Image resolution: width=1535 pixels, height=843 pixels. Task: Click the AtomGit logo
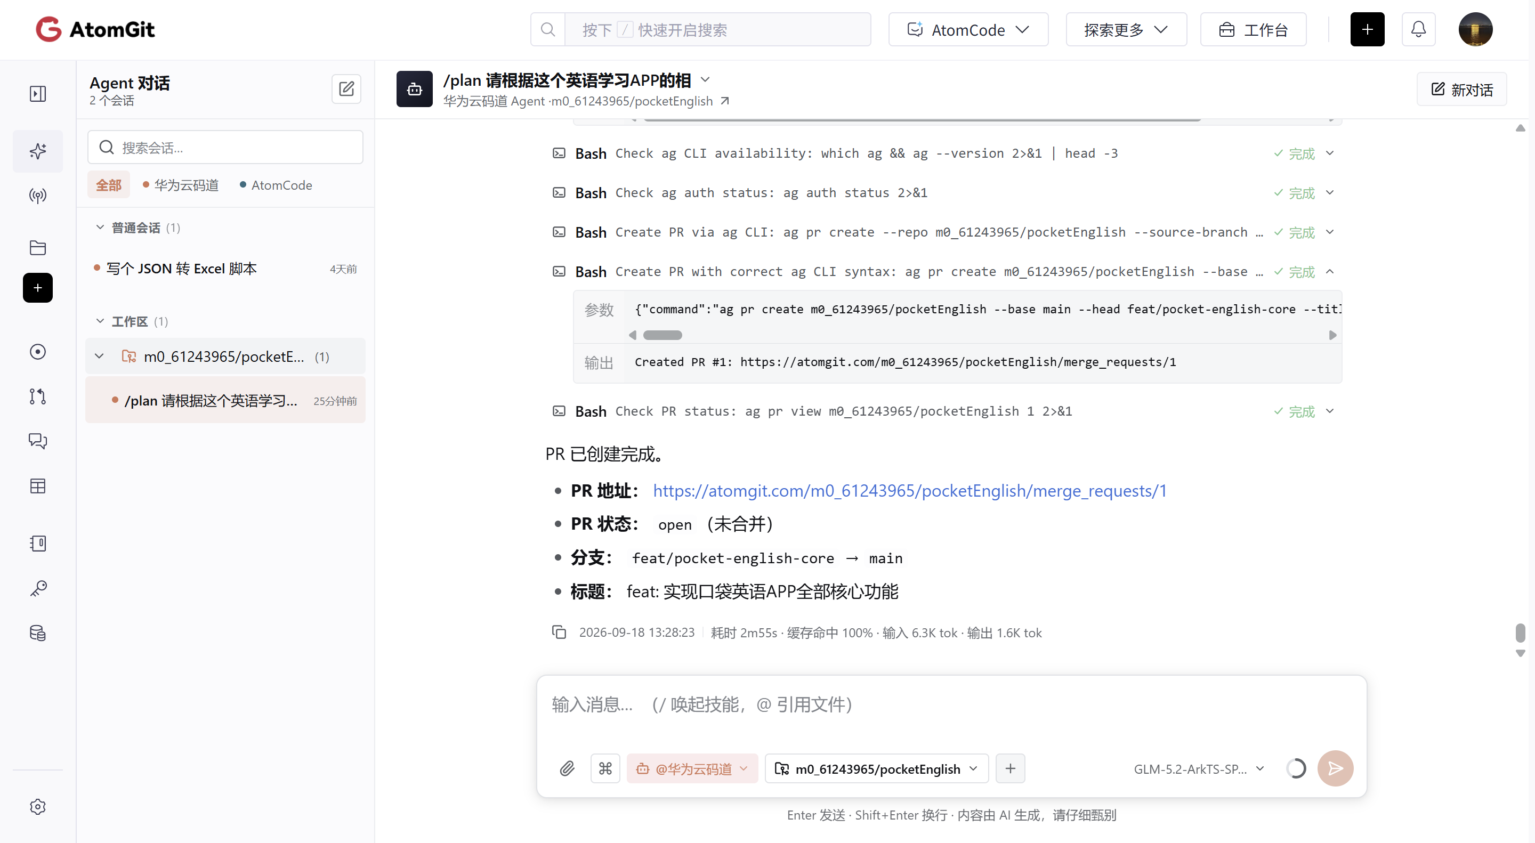point(95,29)
